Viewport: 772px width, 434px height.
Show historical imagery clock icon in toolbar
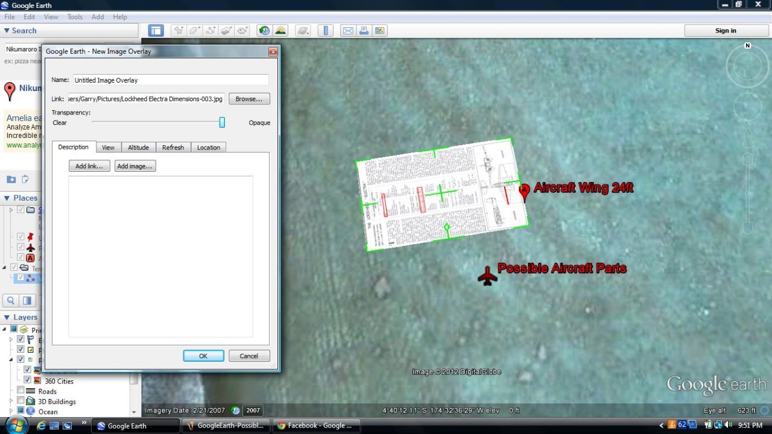point(264,31)
